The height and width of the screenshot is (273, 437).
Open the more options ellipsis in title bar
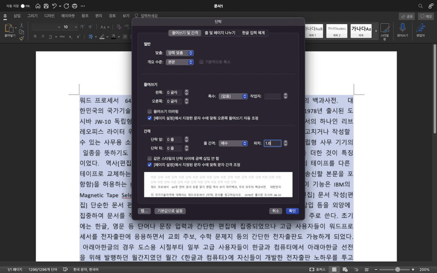[x=83, y=6]
